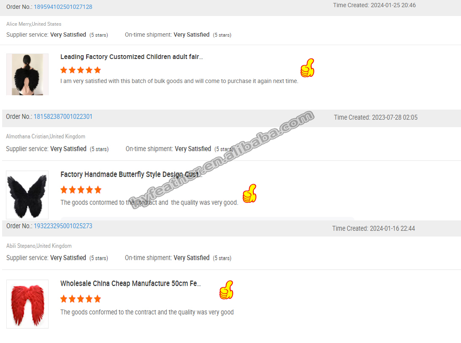
Task: Click reviewer name Abili Stepano, United Kingdom
Action: pyautogui.click(x=39, y=246)
